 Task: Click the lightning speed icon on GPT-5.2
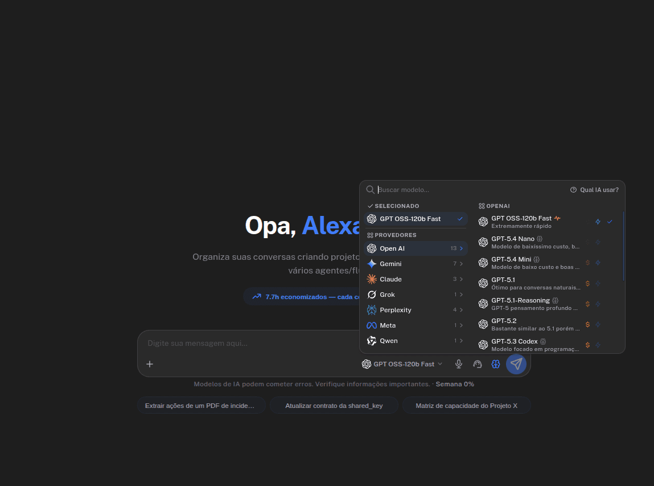point(598,324)
